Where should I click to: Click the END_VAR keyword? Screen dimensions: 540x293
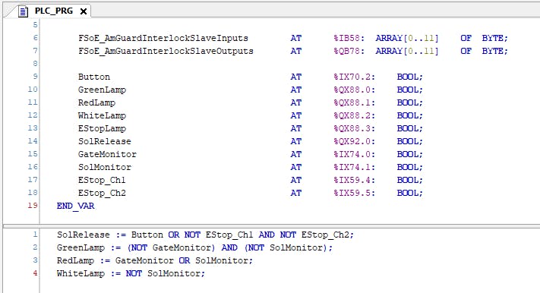(x=75, y=206)
